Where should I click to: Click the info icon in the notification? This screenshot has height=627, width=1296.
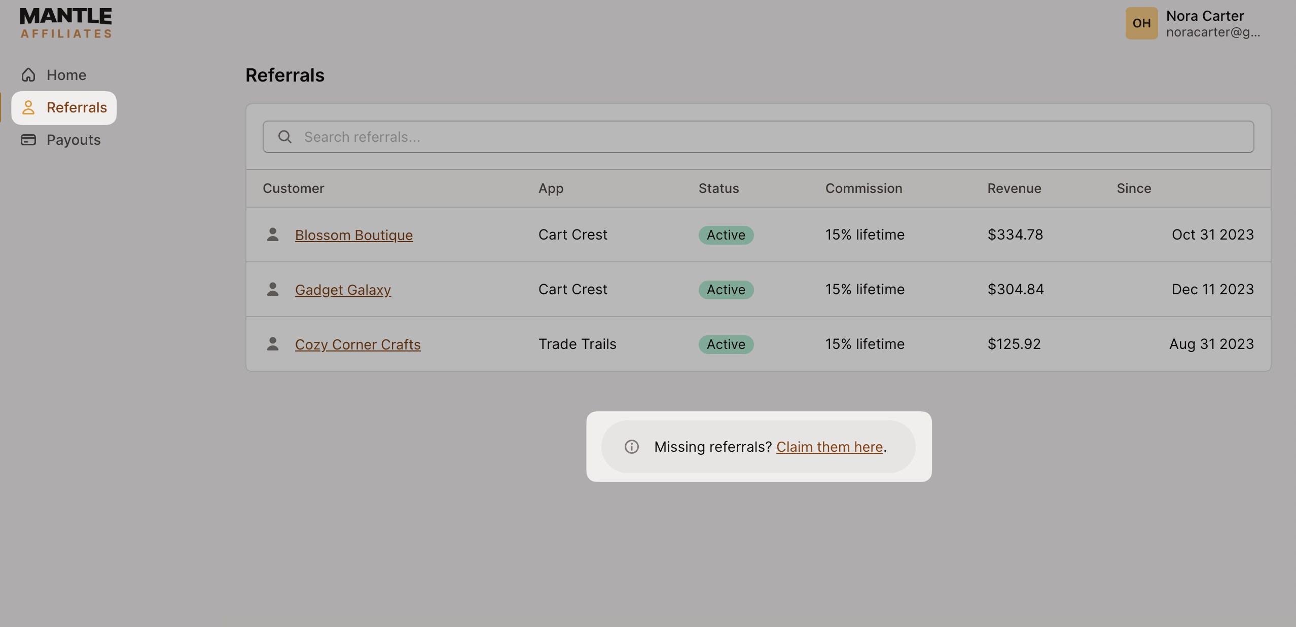coord(631,447)
